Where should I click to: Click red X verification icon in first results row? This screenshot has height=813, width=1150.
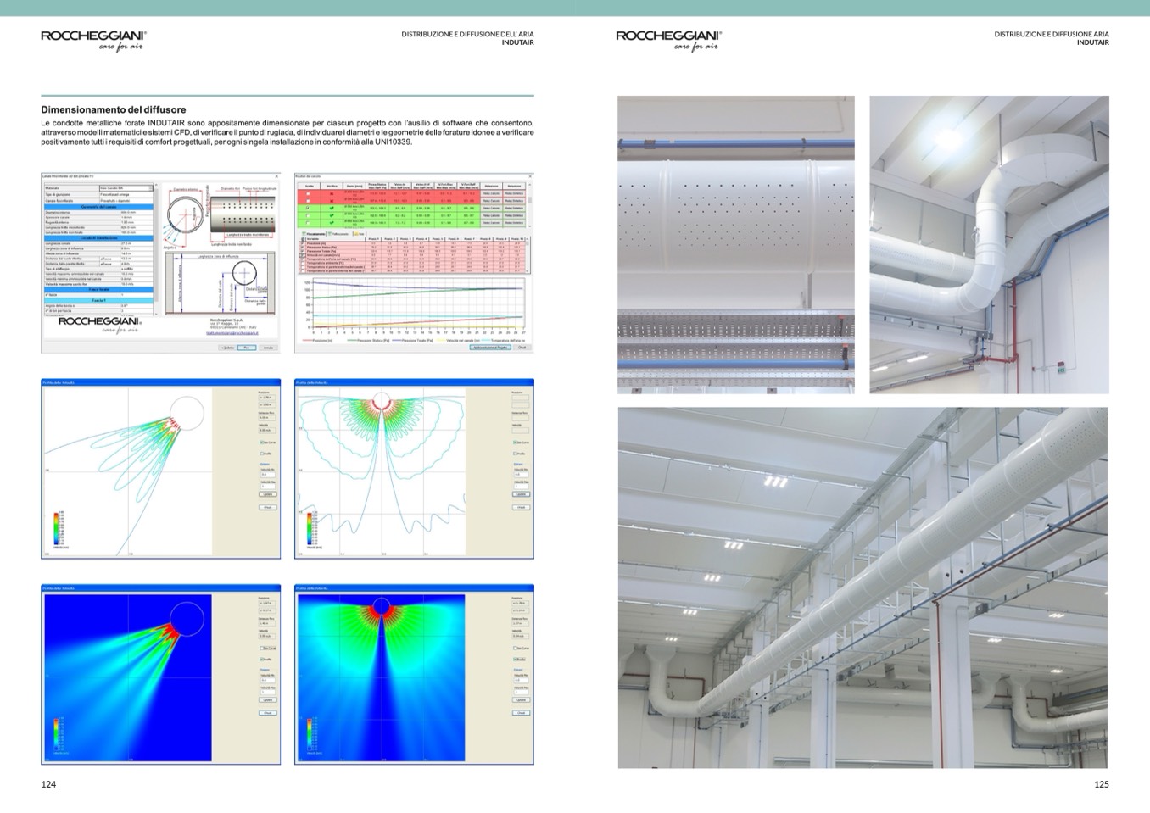332,193
